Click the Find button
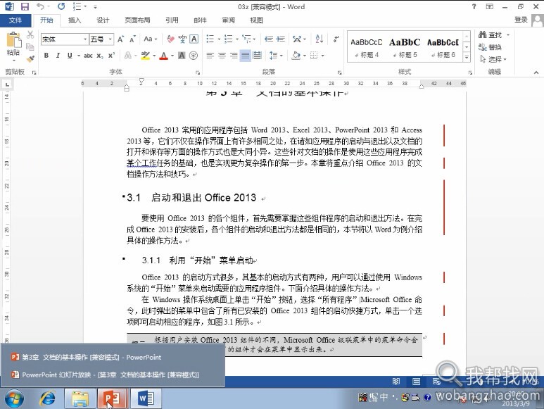 (491, 34)
